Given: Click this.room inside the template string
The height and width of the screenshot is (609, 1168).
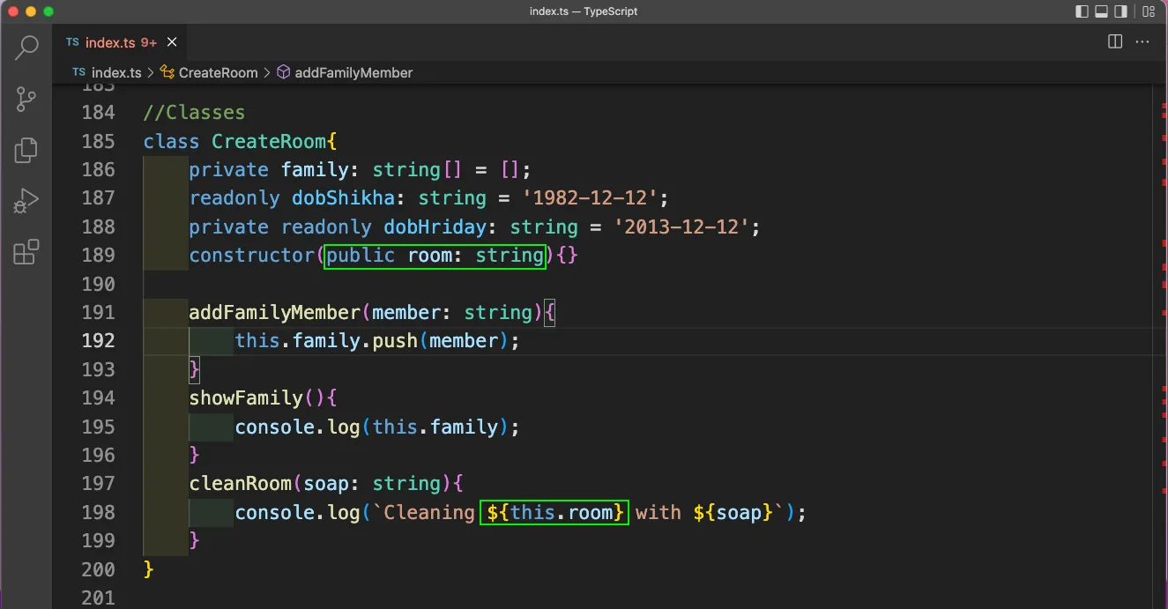Looking at the screenshot, I should click(x=561, y=512).
